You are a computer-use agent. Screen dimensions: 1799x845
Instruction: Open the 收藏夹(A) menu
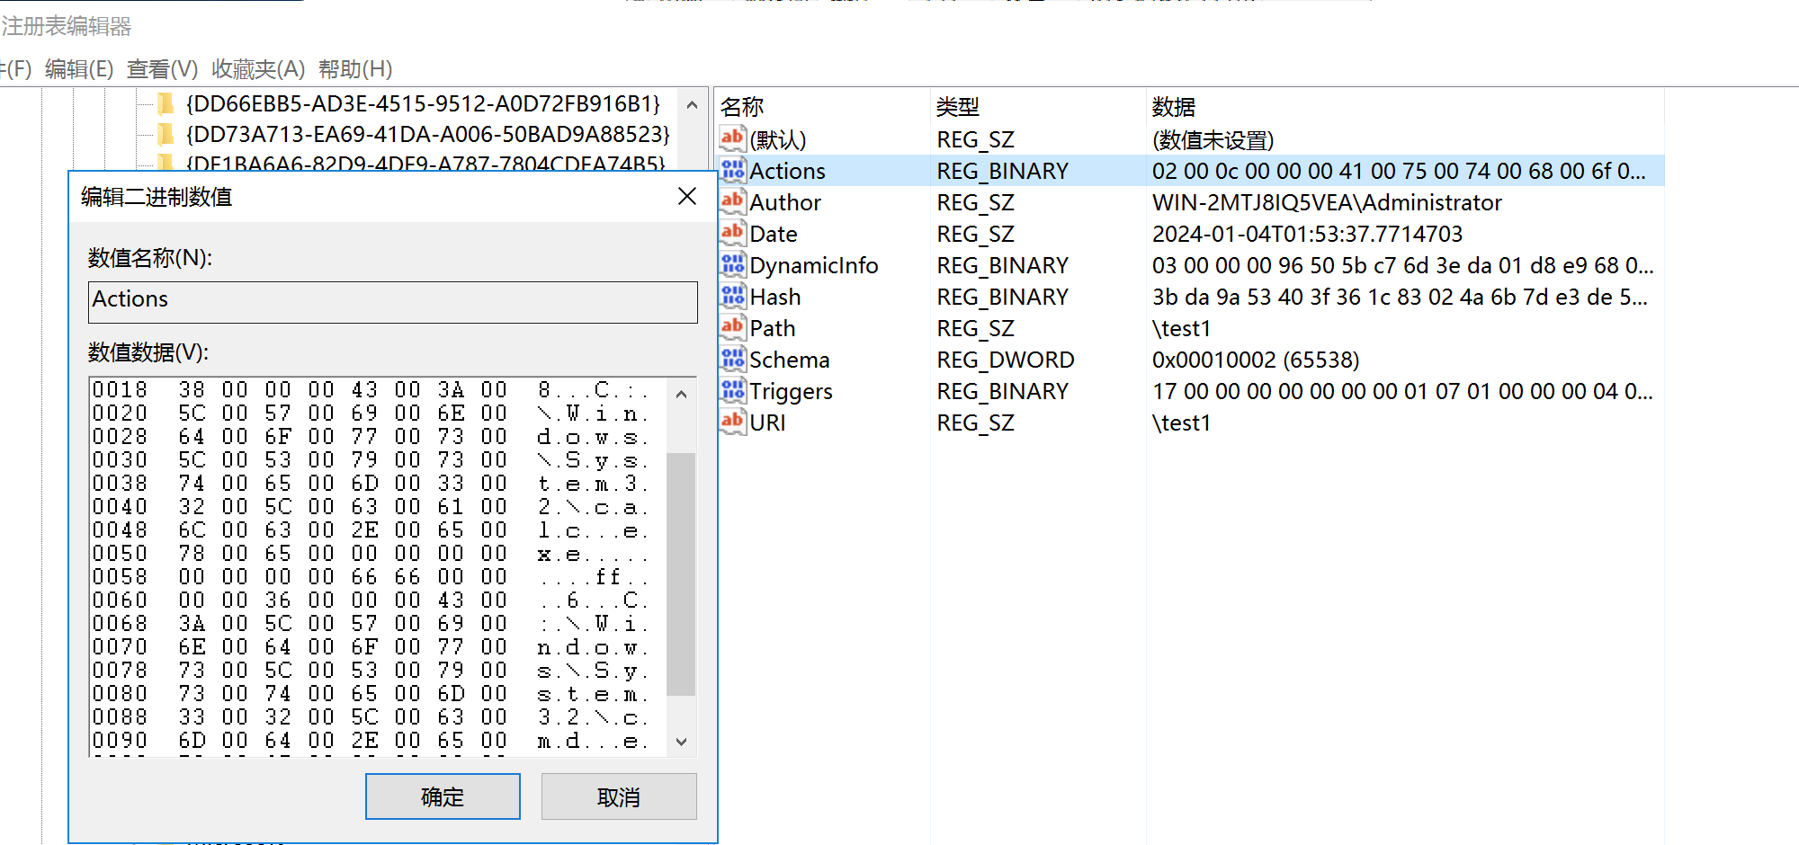[258, 69]
